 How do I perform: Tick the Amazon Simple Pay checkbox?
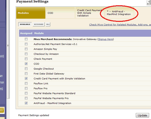coord(26,49)
